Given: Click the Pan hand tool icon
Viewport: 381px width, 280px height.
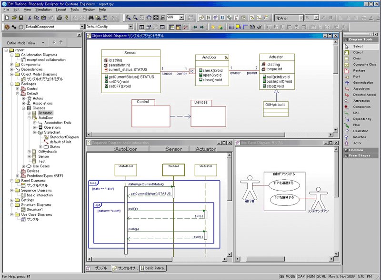Looking at the screenshot, I should click(149, 18).
